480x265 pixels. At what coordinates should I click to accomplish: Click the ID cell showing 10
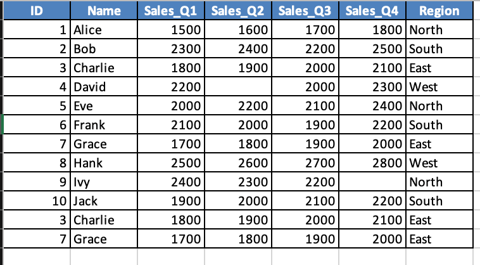37,201
